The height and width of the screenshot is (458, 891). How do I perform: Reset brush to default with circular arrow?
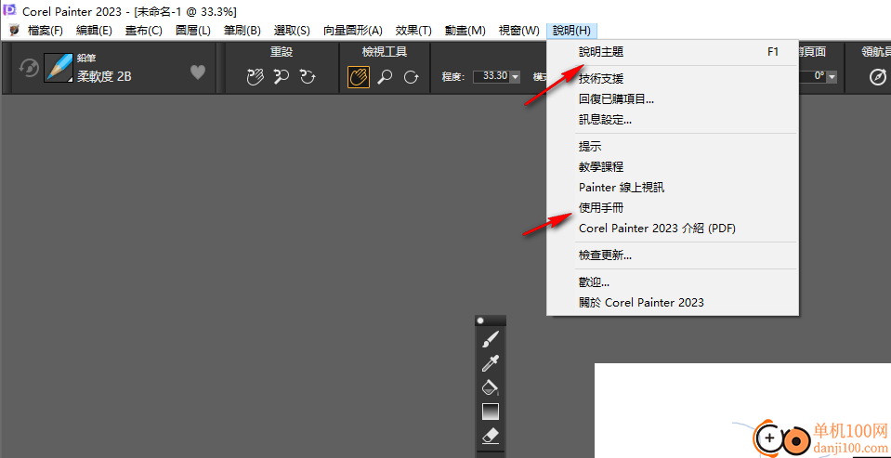29,70
